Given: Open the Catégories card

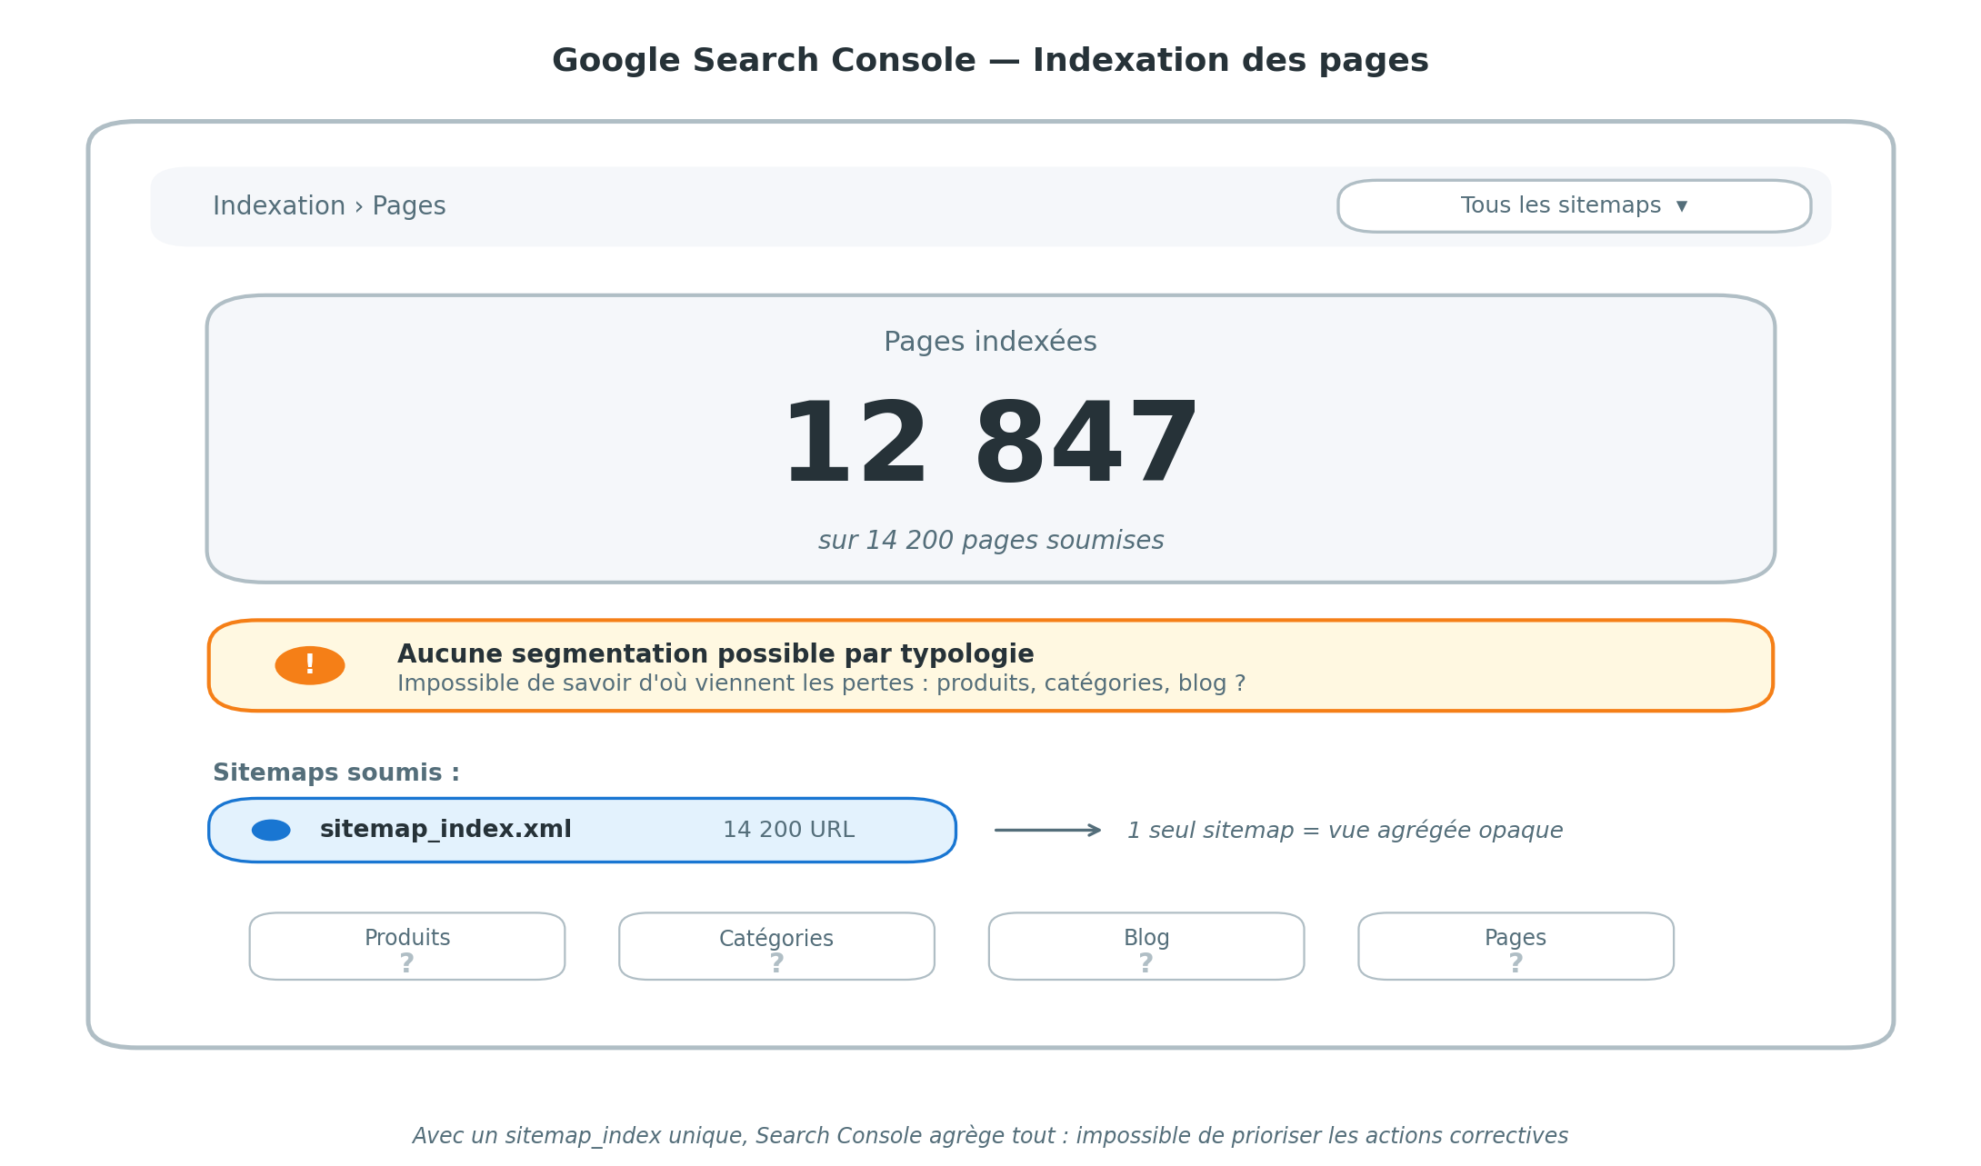Looking at the screenshot, I should click(776, 946).
